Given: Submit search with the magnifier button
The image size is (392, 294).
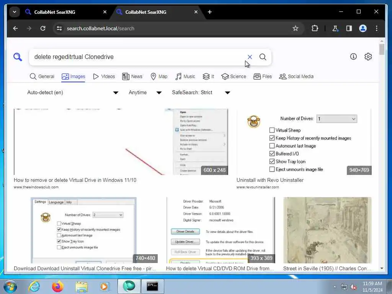Looking at the screenshot, I should tap(263, 57).
